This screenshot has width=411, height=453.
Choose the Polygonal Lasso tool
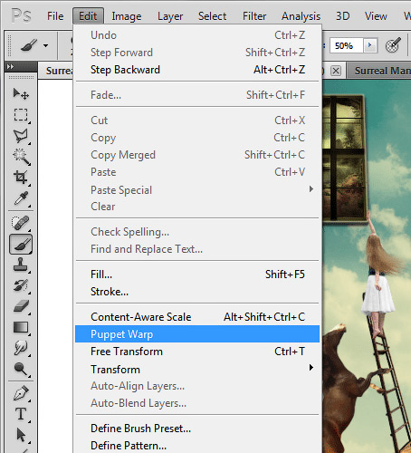click(x=21, y=136)
